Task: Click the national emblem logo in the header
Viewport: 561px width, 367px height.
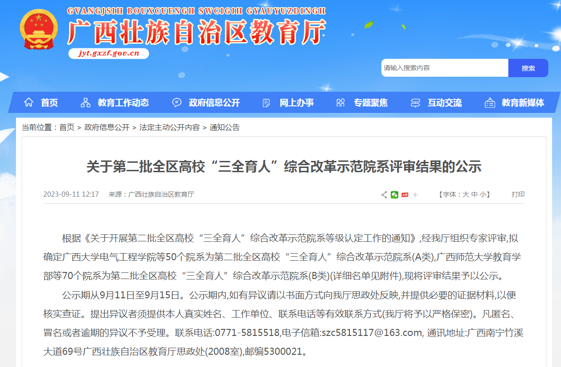Action: [x=39, y=30]
